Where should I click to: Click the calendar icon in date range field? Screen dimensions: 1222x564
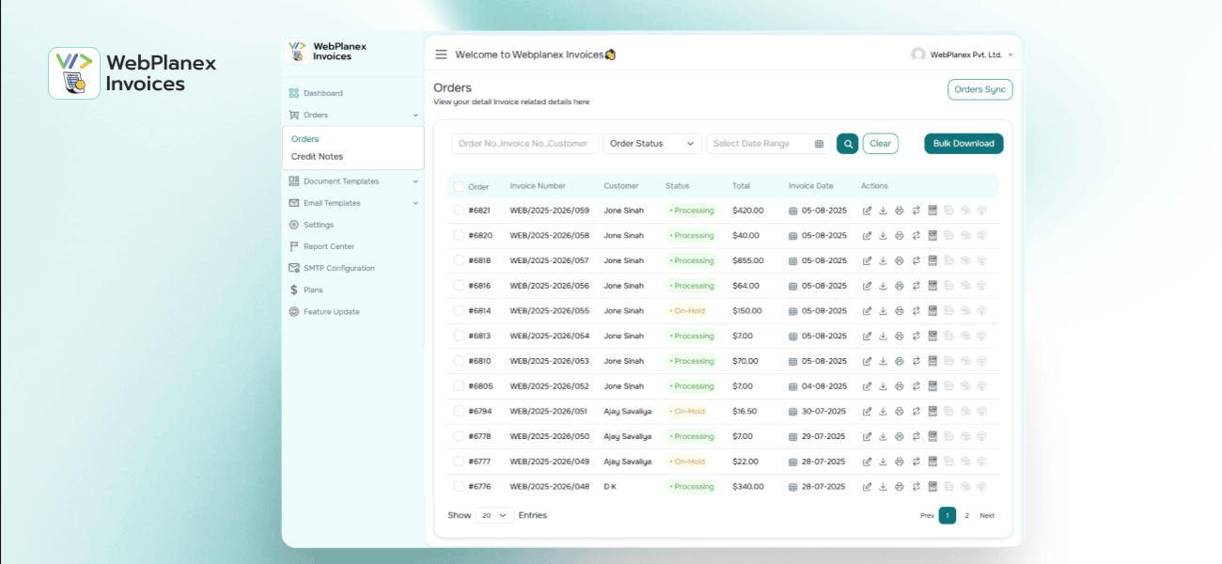tap(819, 144)
